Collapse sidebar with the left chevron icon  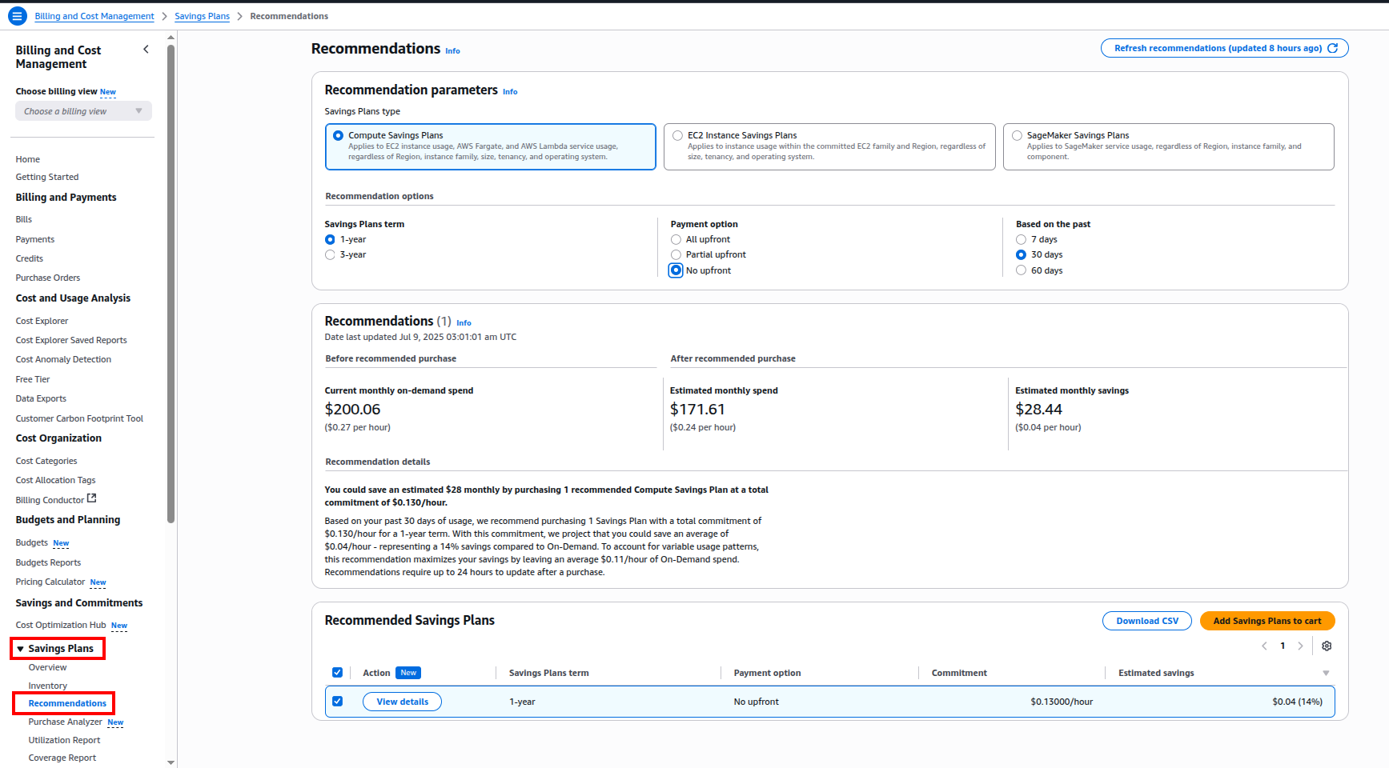click(146, 50)
